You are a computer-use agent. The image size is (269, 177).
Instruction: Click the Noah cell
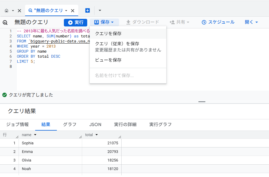tap(50, 169)
